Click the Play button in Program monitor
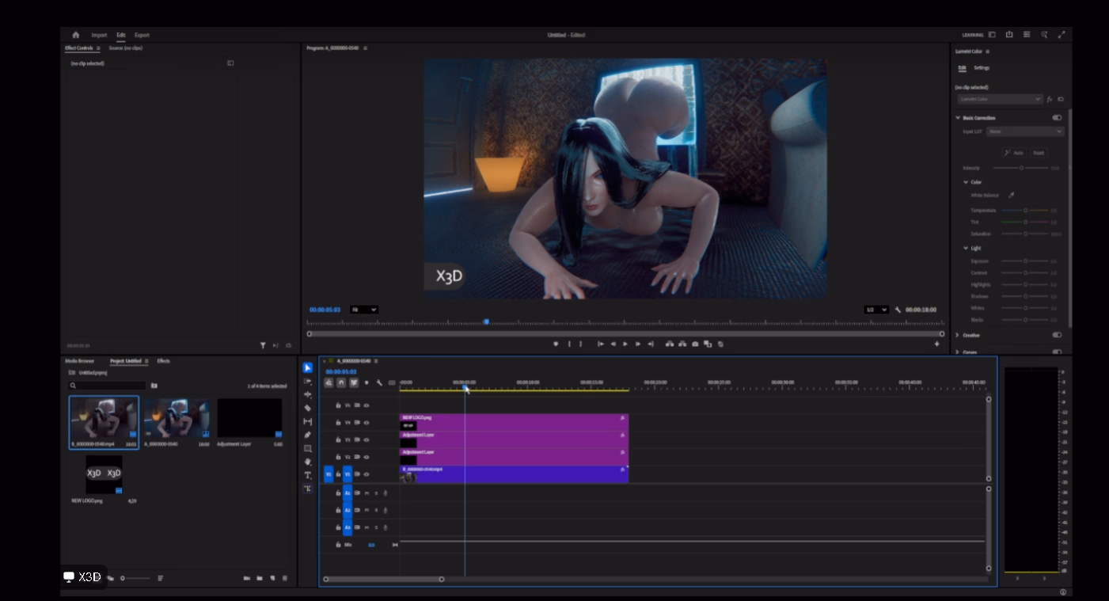This screenshot has height=601, width=1109. [x=625, y=344]
